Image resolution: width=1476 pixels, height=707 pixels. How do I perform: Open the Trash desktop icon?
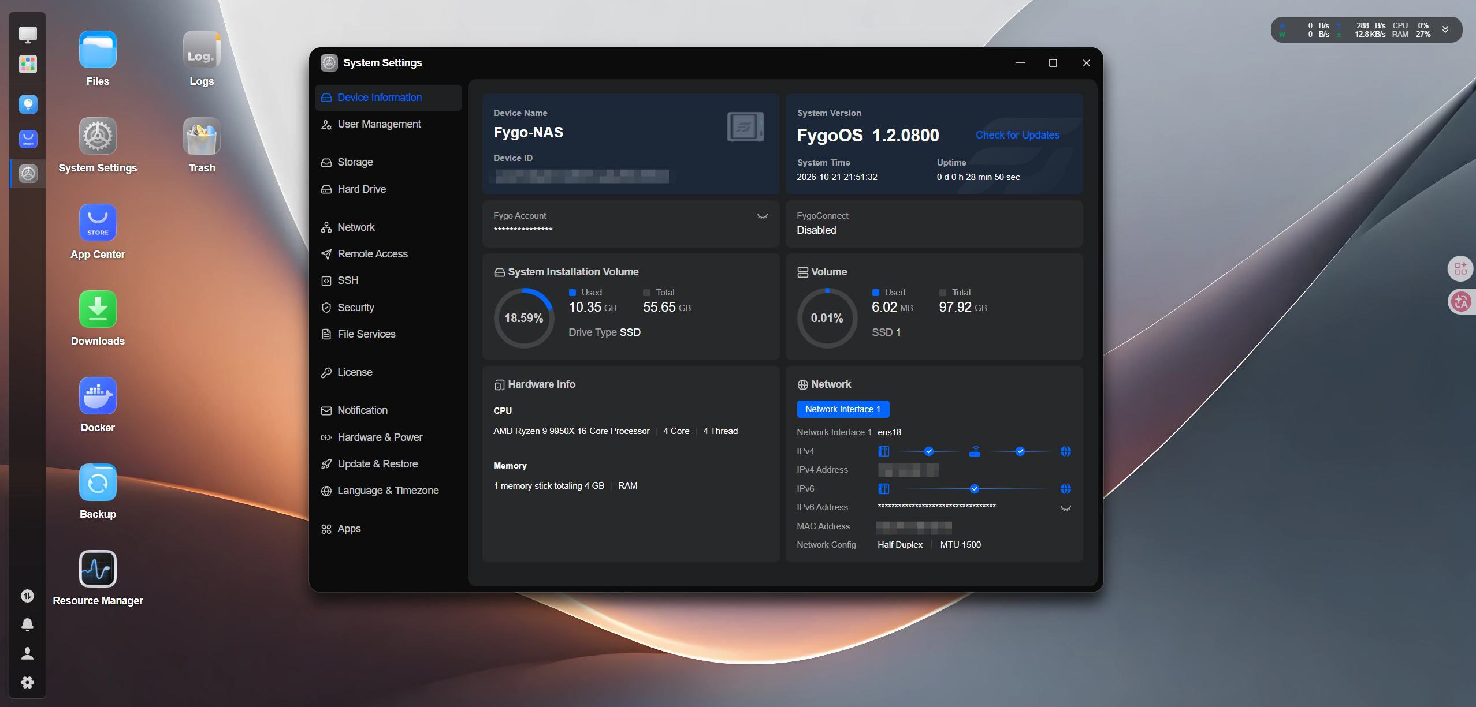pyautogui.click(x=202, y=136)
